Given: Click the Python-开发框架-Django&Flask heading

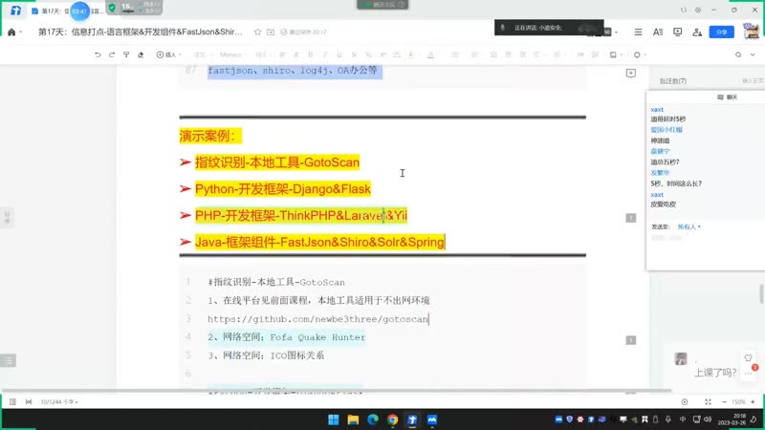Looking at the screenshot, I should [x=283, y=188].
